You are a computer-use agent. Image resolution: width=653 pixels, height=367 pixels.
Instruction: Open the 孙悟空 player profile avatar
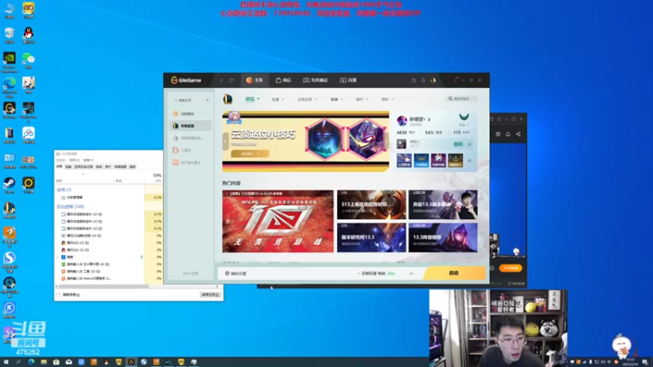[402, 121]
